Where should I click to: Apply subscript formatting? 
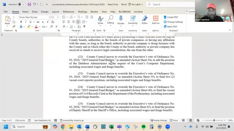(x=43, y=22)
